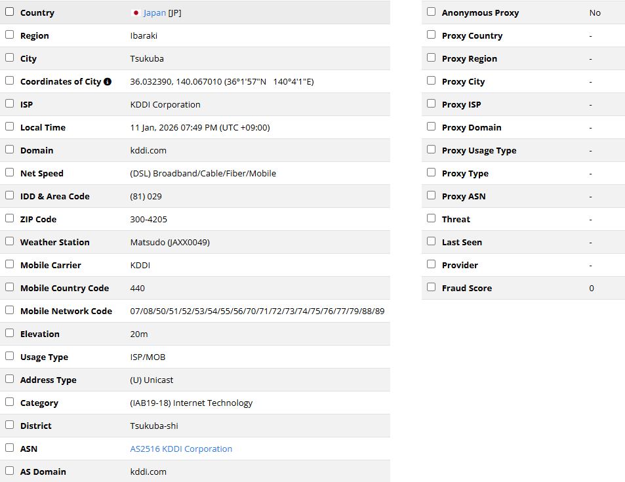The height and width of the screenshot is (482, 625).
Task: Click the Japan flag icon
Action: (x=136, y=12)
